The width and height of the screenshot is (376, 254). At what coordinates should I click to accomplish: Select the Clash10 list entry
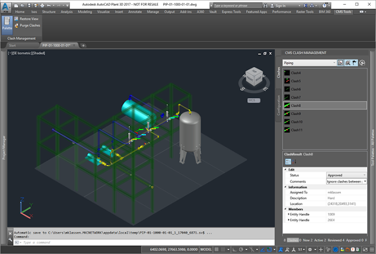pos(297,121)
